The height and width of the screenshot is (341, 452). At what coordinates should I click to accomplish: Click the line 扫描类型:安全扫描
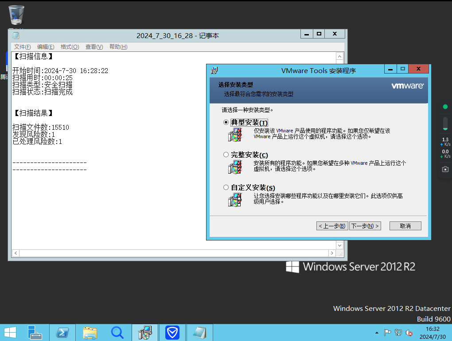pyautogui.click(x=43, y=85)
